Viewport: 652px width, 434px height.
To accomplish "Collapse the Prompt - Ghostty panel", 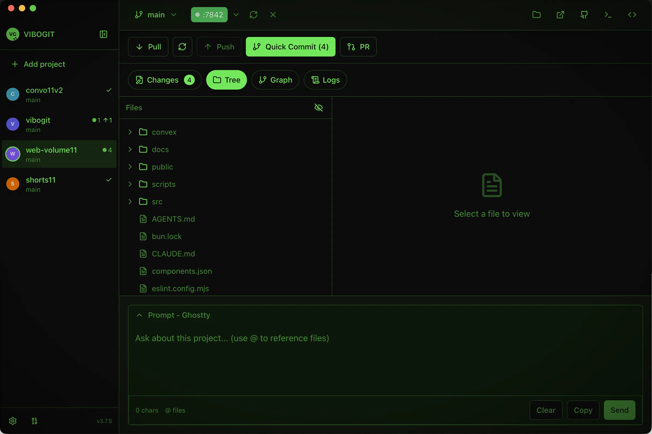I will [140, 315].
